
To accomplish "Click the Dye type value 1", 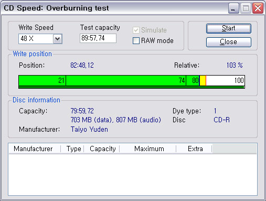I will coord(215,111).
